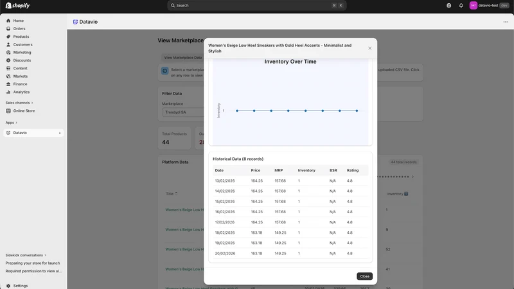Screen dimensions: 514x289
Task: Click price 163.18 in 19/02/2026 row
Action: [256, 243]
